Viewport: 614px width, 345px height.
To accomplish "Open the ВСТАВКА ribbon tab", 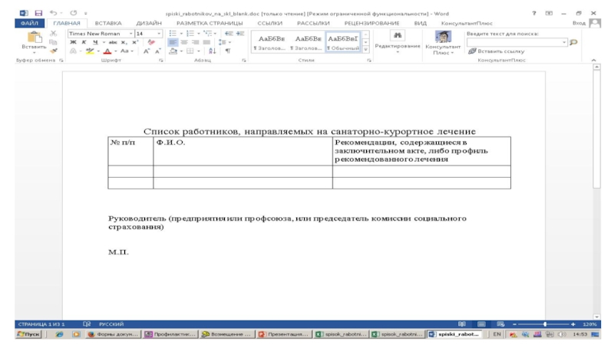I will pos(107,24).
